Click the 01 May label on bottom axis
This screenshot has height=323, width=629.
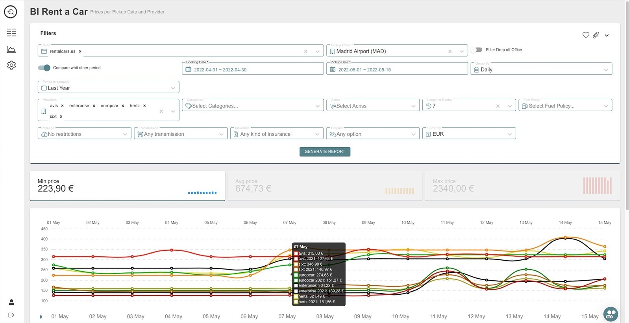pyautogui.click(x=60, y=316)
